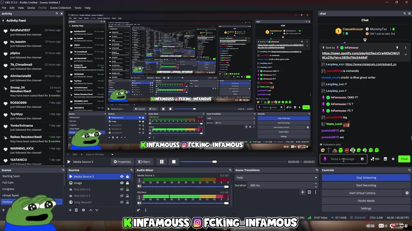
Task: Unlock the Image source lock icon
Action: (127, 183)
